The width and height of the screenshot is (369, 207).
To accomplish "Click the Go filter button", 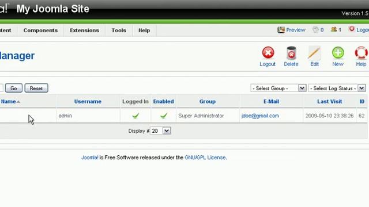I will point(14,88).
